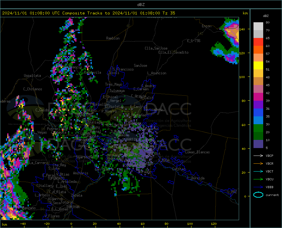Select the bright yellow 51-54 dBZ swatch

258,65
